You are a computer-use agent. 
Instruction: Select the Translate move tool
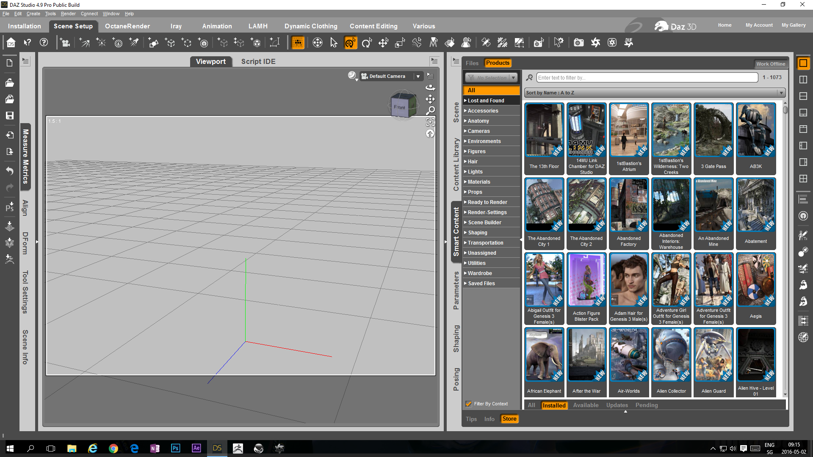(x=383, y=43)
